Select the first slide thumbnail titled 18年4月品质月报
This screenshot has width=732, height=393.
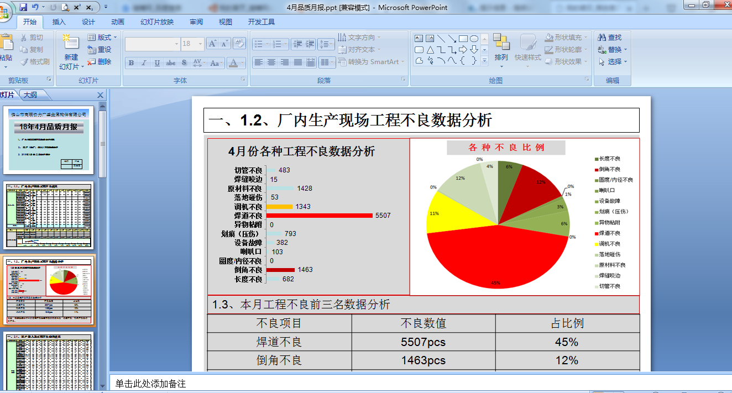tap(49, 139)
